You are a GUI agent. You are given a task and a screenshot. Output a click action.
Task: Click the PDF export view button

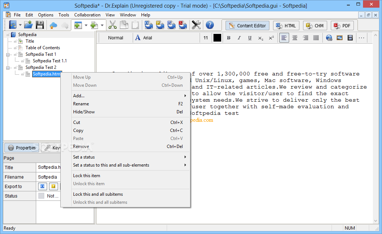(x=342, y=26)
